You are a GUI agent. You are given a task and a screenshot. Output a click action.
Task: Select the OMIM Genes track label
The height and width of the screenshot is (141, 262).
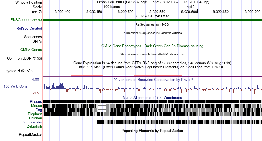[x=31, y=50]
